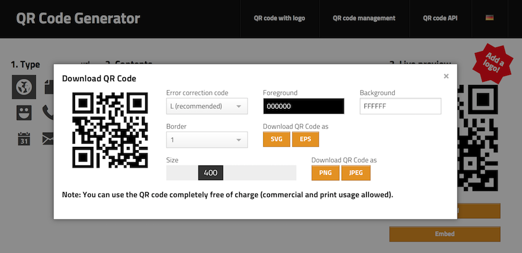Click the QR Code Generator site title

click(x=78, y=18)
